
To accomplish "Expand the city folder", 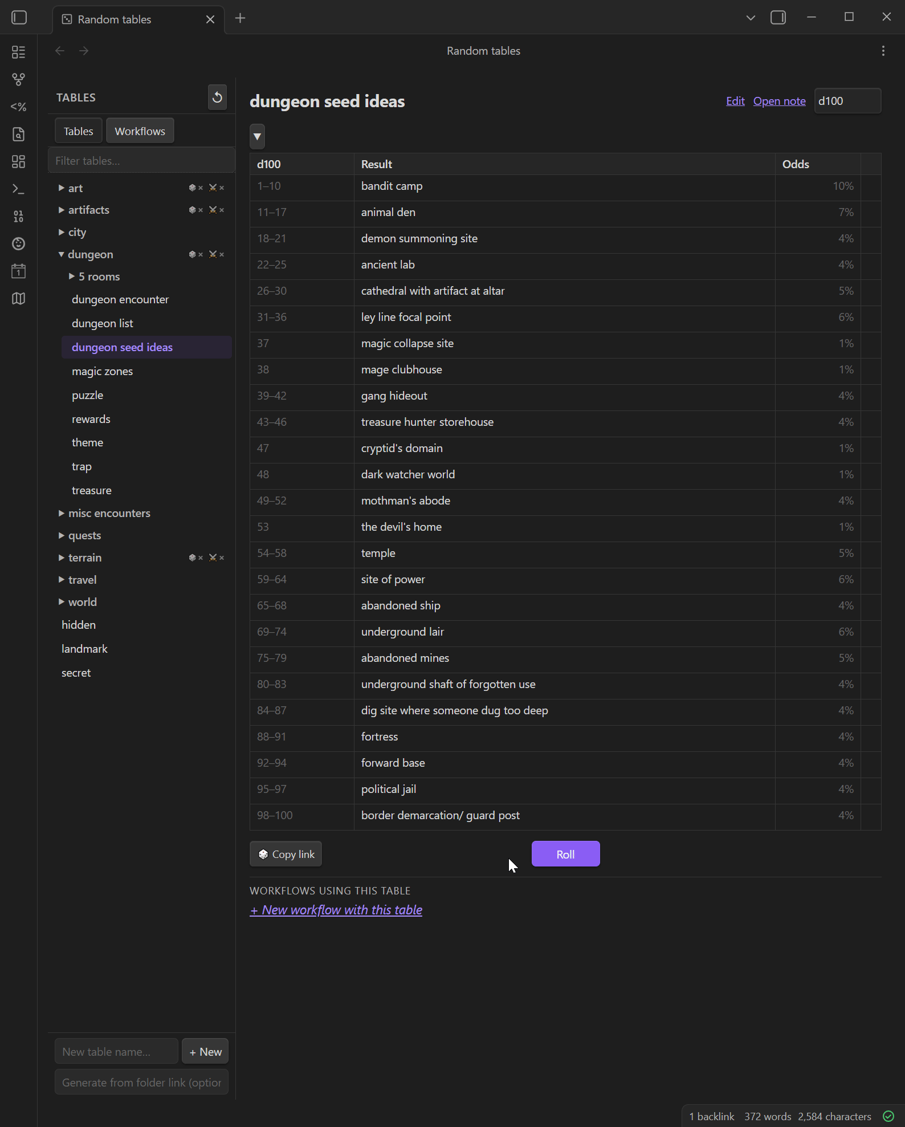I will [61, 232].
